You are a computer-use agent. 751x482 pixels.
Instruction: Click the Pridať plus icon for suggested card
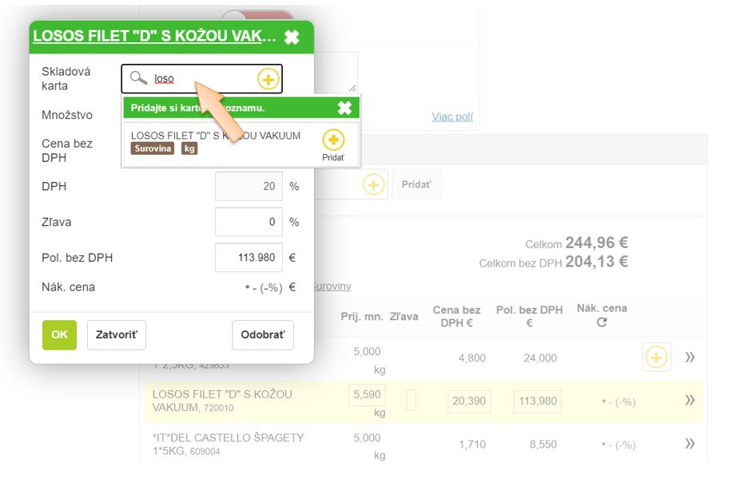333,140
